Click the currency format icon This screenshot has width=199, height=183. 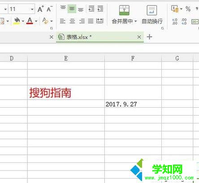click(x=175, y=9)
